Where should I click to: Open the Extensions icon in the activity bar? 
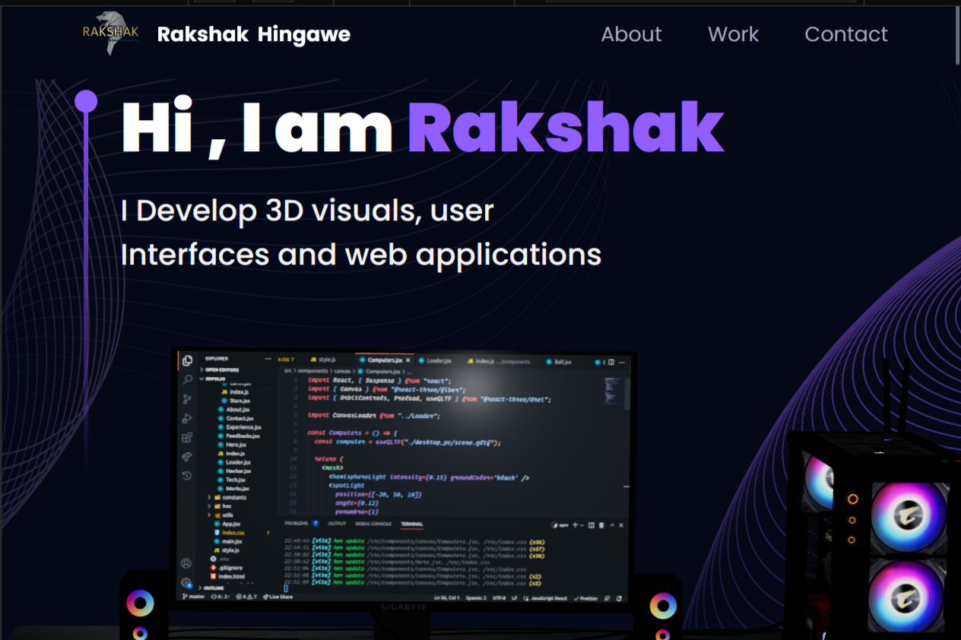pos(187,438)
